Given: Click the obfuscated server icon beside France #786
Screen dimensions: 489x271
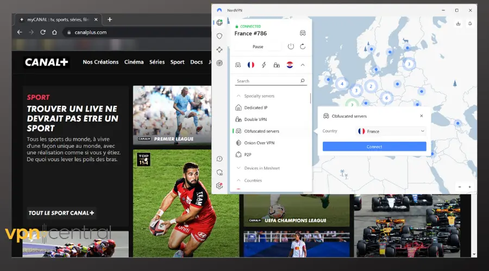Looking at the screenshot, I should click(x=303, y=33).
